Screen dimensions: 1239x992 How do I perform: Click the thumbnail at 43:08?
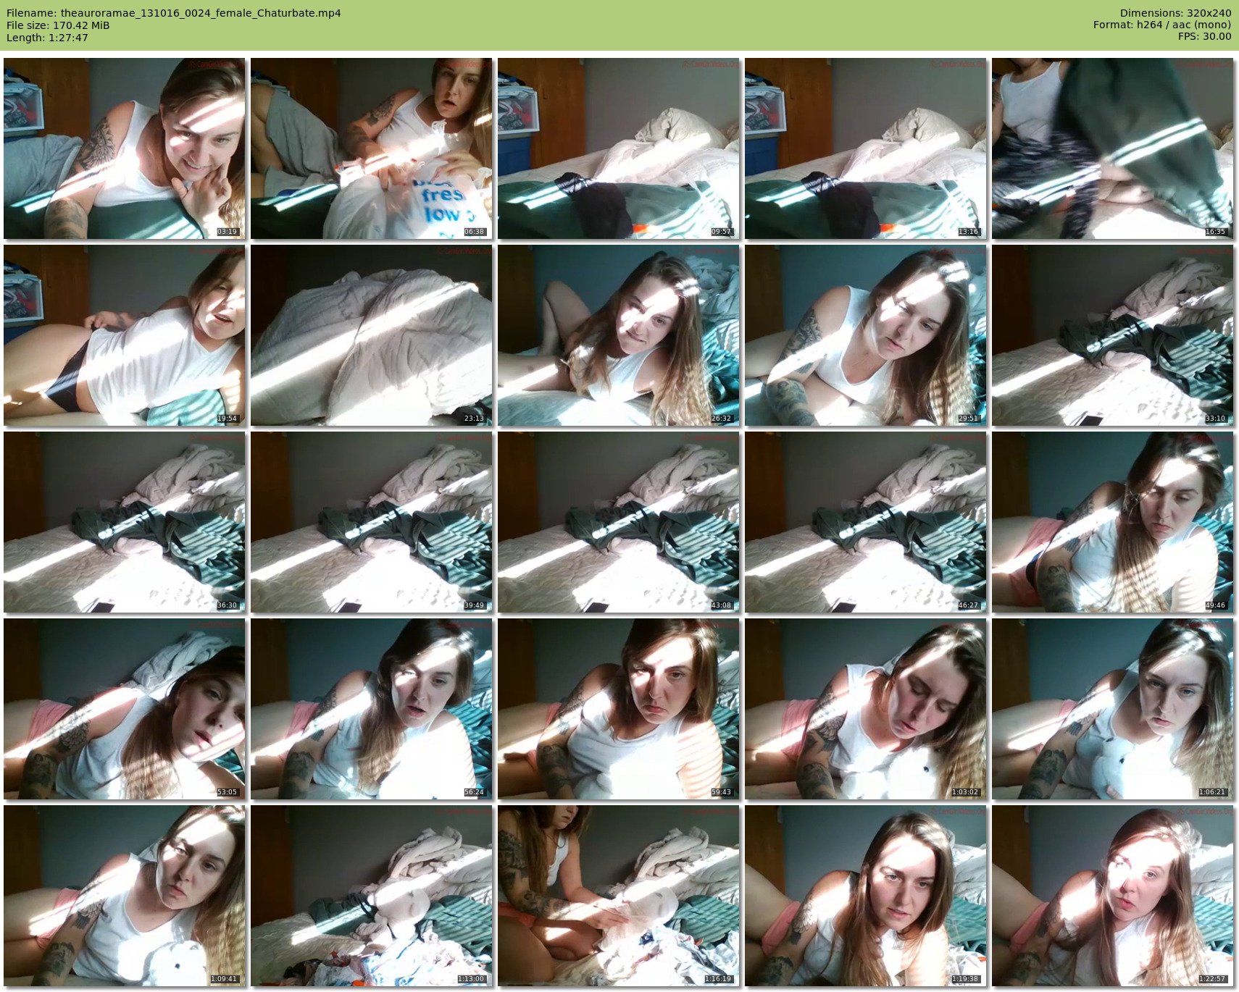[618, 522]
